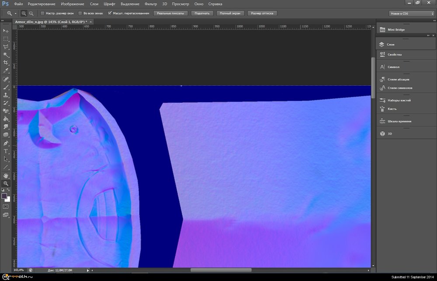Uncheck Масшт. перетаскиванием checkbox
This screenshot has width=437, height=281.
pos(110,13)
